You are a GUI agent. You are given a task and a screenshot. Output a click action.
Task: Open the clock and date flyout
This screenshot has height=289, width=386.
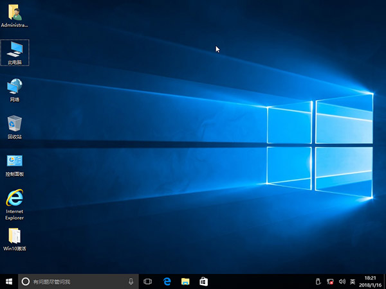(371, 281)
